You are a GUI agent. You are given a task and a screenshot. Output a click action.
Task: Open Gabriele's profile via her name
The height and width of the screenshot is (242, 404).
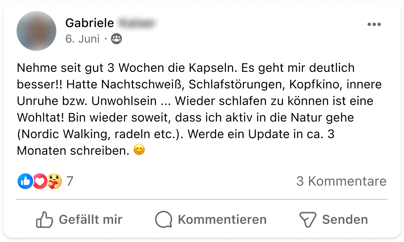point(90,23)
